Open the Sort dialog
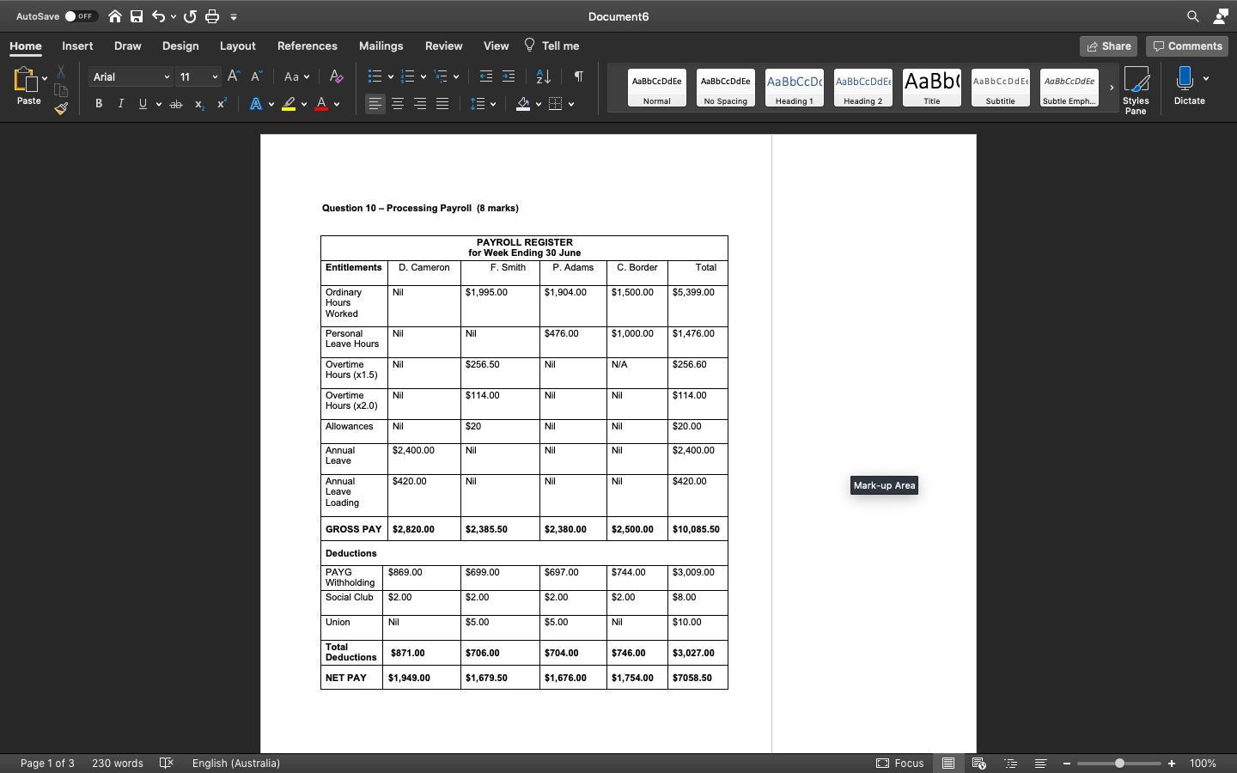 coord(543,76)
